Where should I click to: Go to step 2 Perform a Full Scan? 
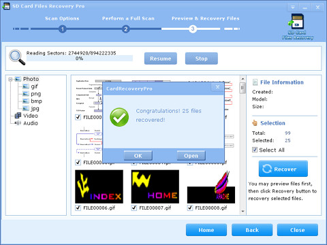coord(125,29)
